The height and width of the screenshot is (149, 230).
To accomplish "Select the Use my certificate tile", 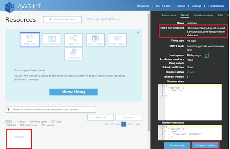I will coord(95,40).
